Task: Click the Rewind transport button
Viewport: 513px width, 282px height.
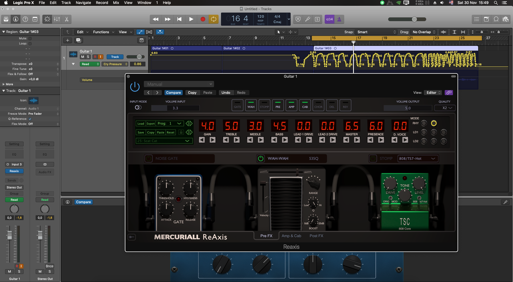Action: point(156,19)
